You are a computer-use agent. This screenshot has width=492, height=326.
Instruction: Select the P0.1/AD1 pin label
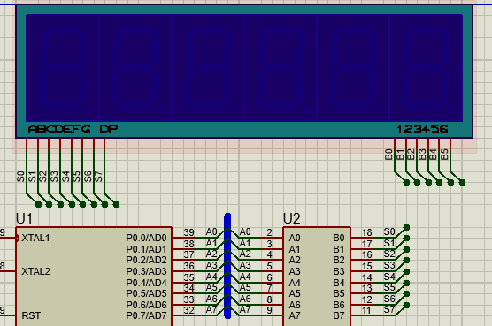(x=146, y=249)
